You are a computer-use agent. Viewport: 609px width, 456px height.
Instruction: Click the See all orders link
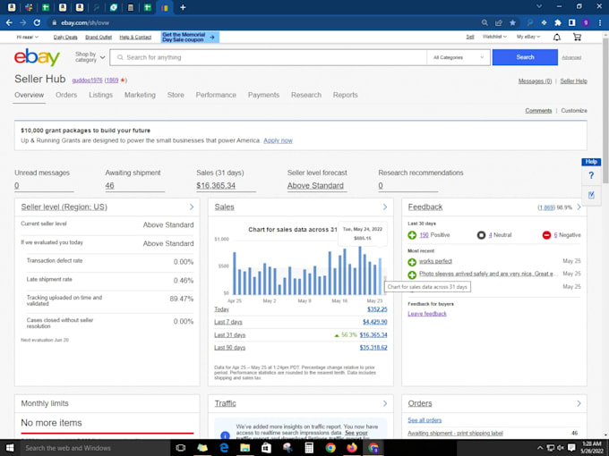(425, 420)
